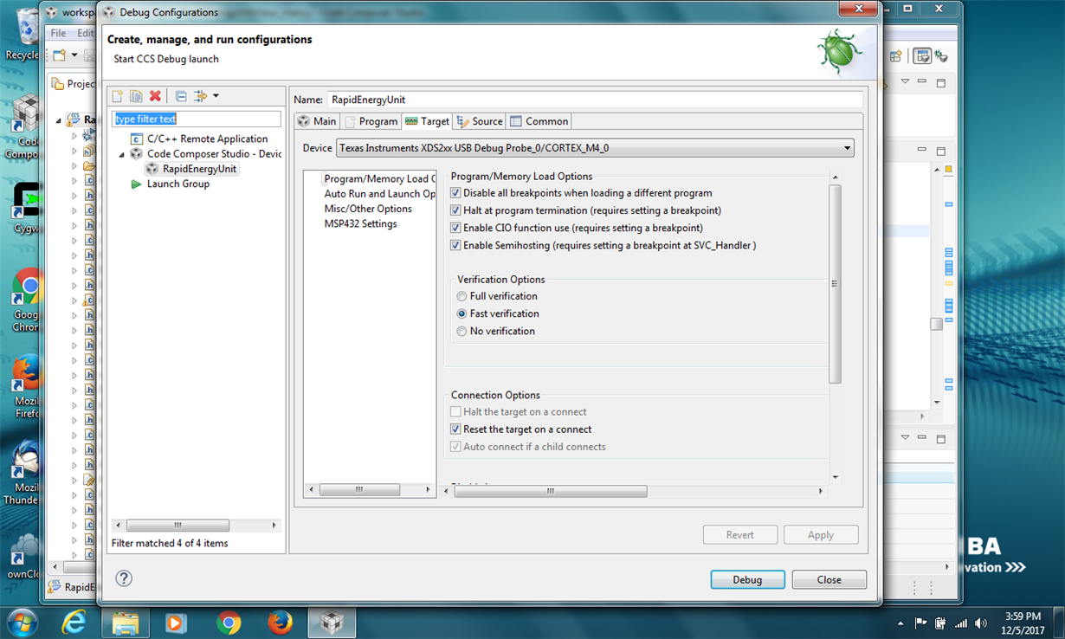Screen dimensions: 1065x639
Task: Click CCS Debug perspective icon
Action: tap(939, 56)
